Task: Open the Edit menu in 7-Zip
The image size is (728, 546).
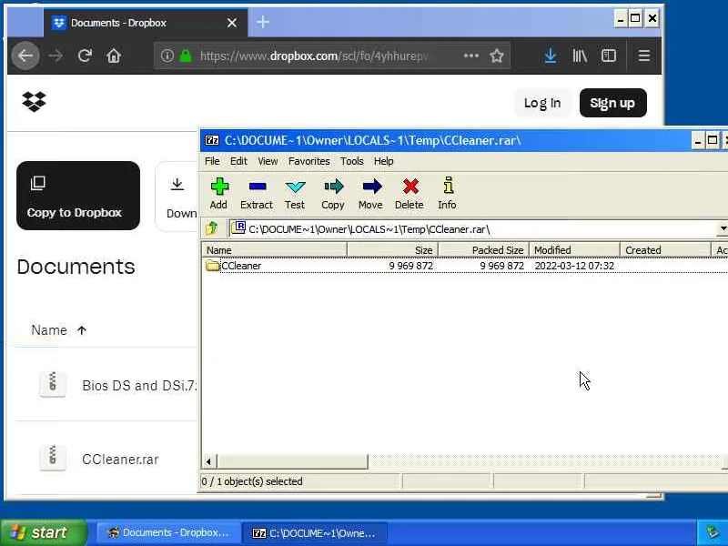Action: 238,161
